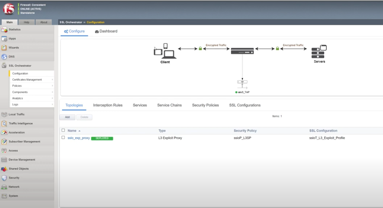Switch to the About tab
This screenshot has height=208, width=383.
click(44, 22)
